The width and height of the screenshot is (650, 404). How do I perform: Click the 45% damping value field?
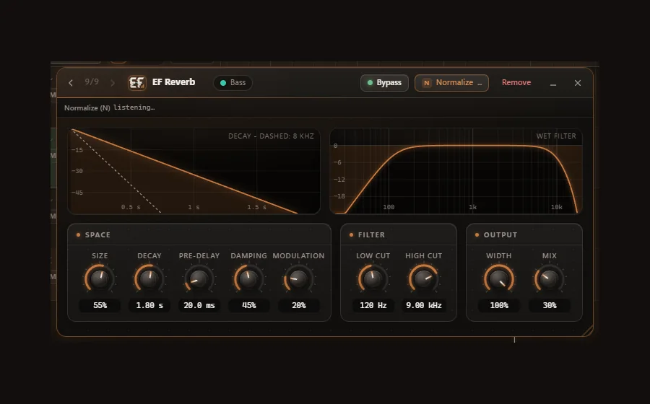249,305
